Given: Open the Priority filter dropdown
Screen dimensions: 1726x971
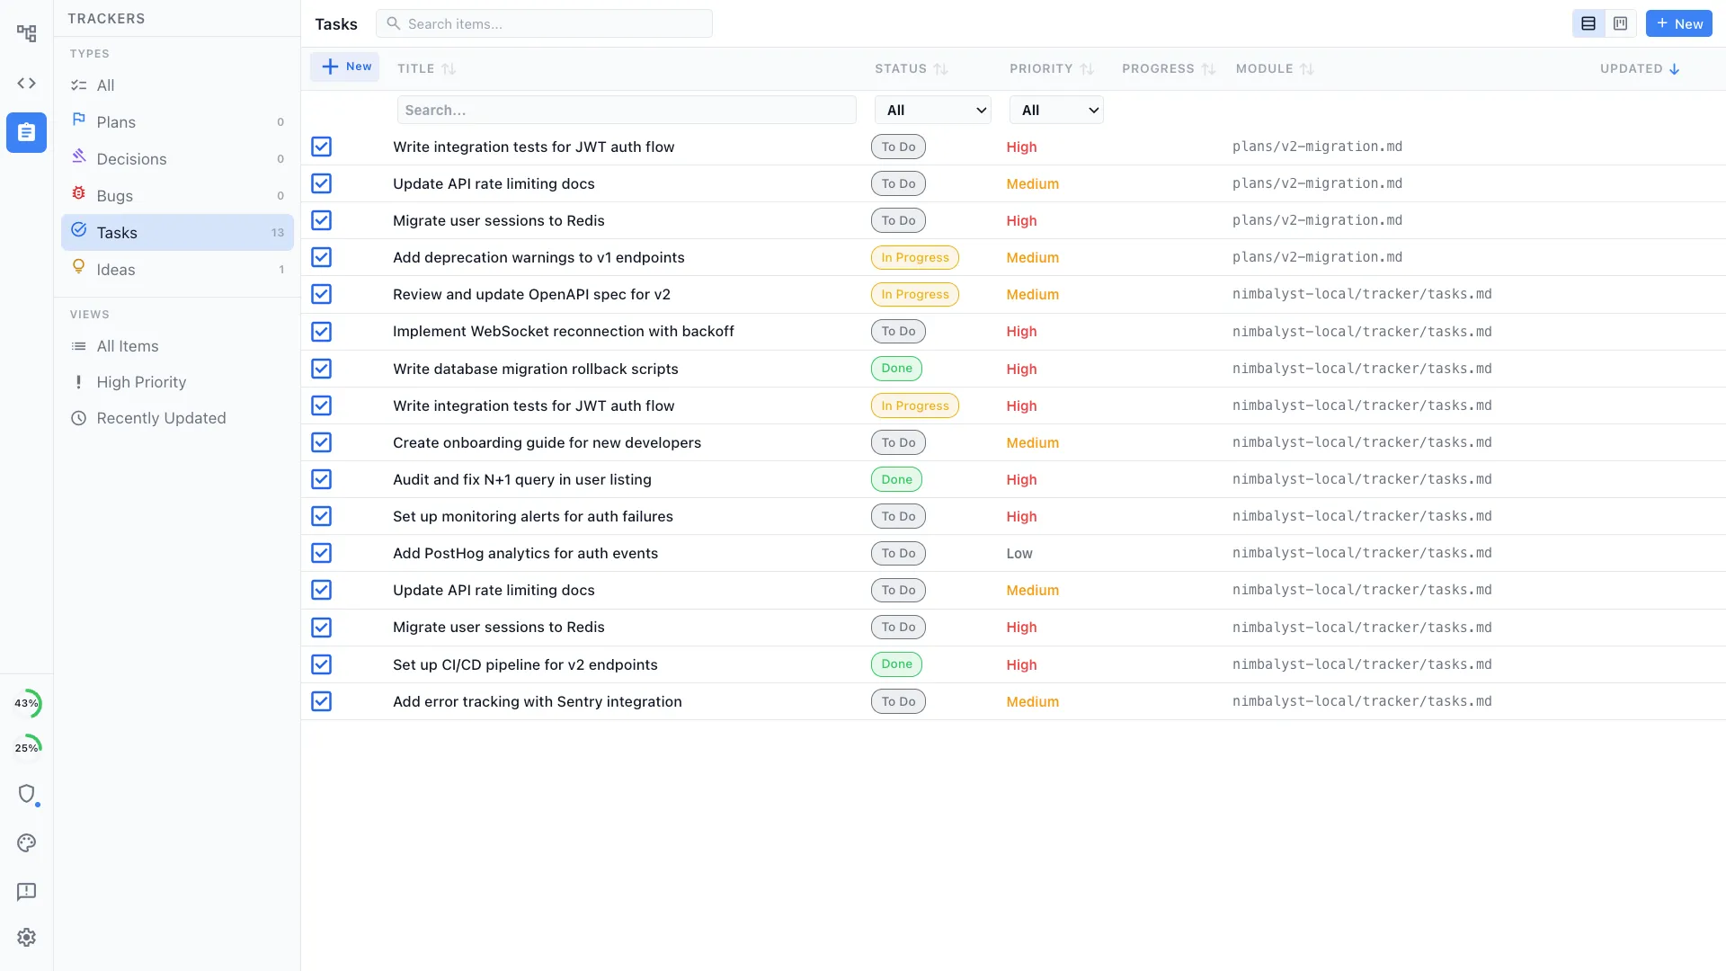Looking at the screenshot, I should (1056, 109).
